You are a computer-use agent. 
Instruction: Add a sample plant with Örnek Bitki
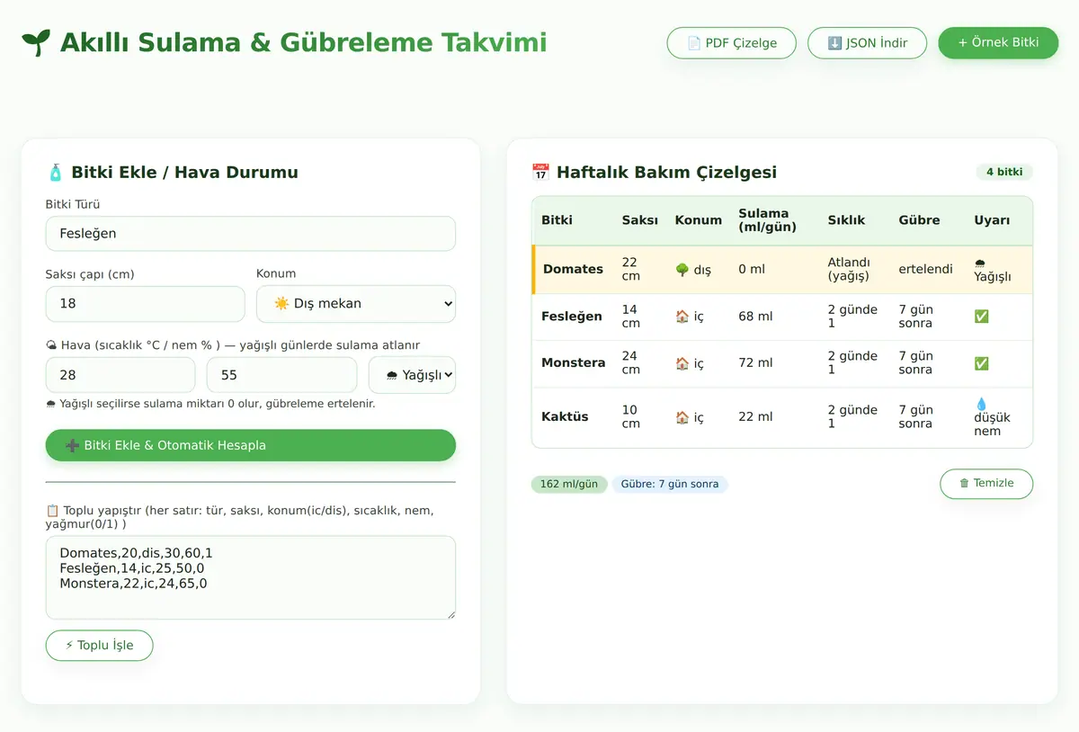(998, 42)
